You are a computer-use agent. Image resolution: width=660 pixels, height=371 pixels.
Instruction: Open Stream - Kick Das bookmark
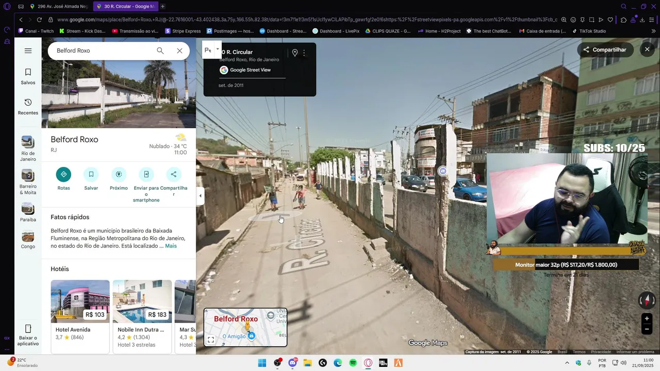coord(82,31)
